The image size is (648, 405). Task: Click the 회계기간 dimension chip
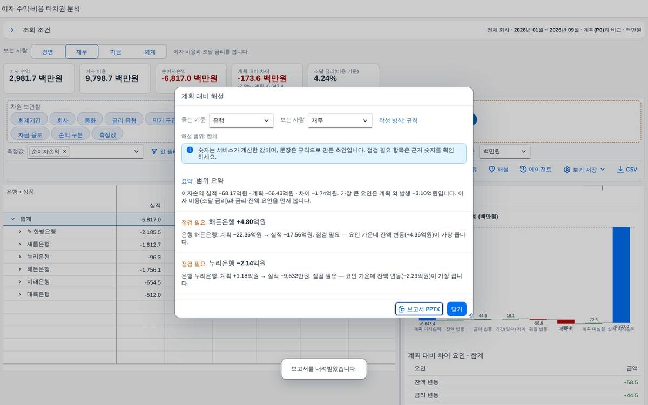[x=29, y=120]
